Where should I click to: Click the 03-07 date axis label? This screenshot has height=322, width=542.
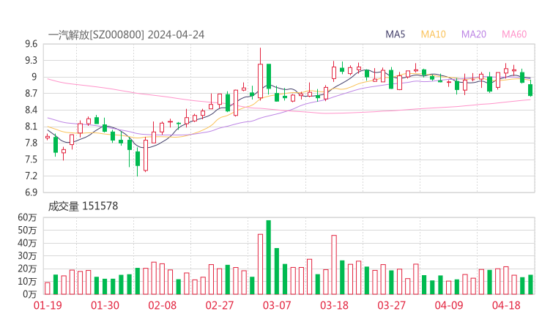[277, 305]
